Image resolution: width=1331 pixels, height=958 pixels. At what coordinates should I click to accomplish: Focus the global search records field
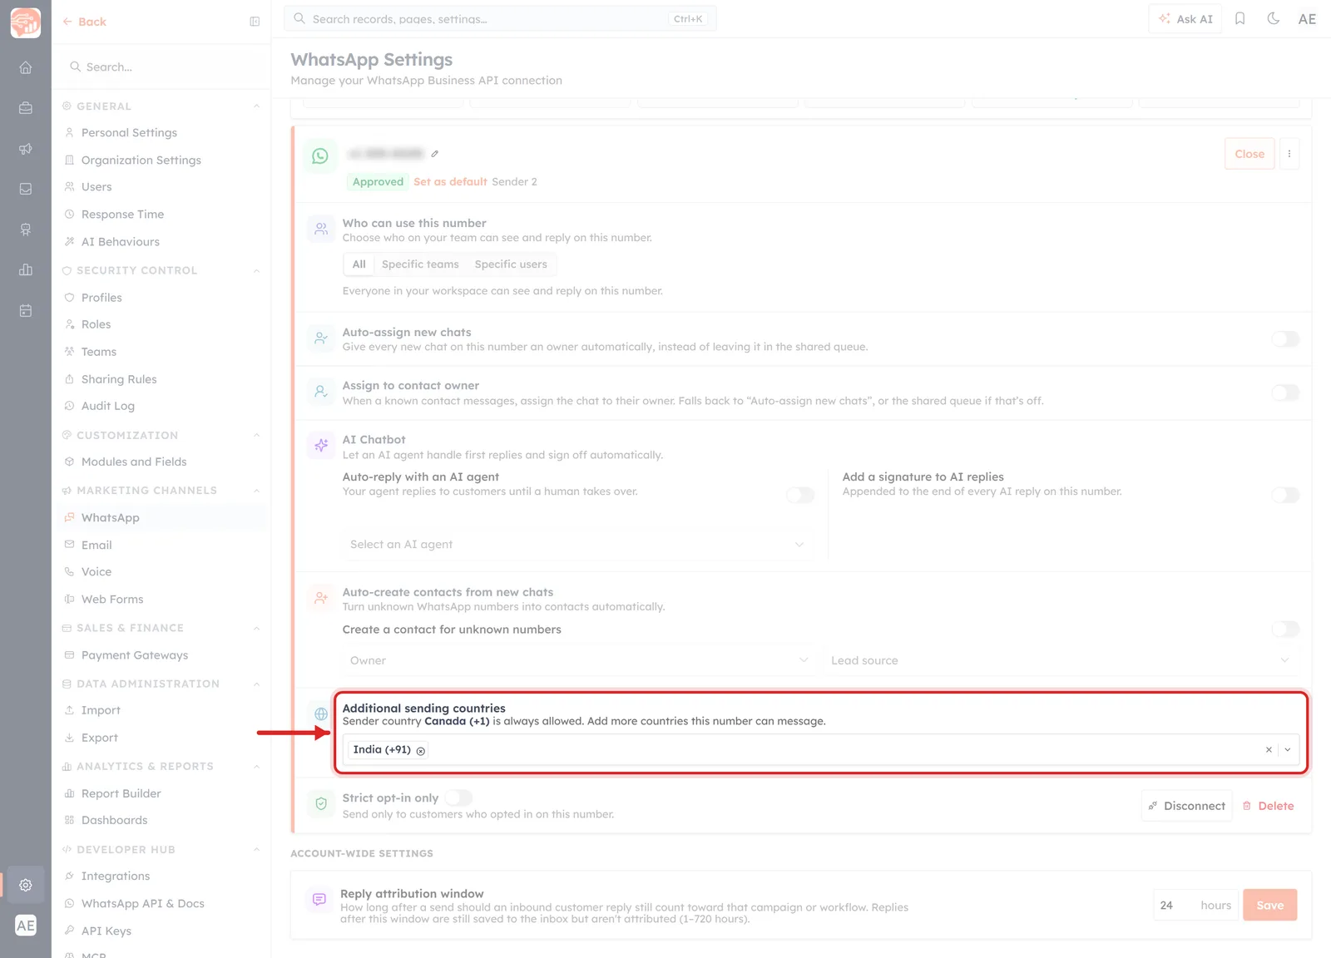coord(500,19)
